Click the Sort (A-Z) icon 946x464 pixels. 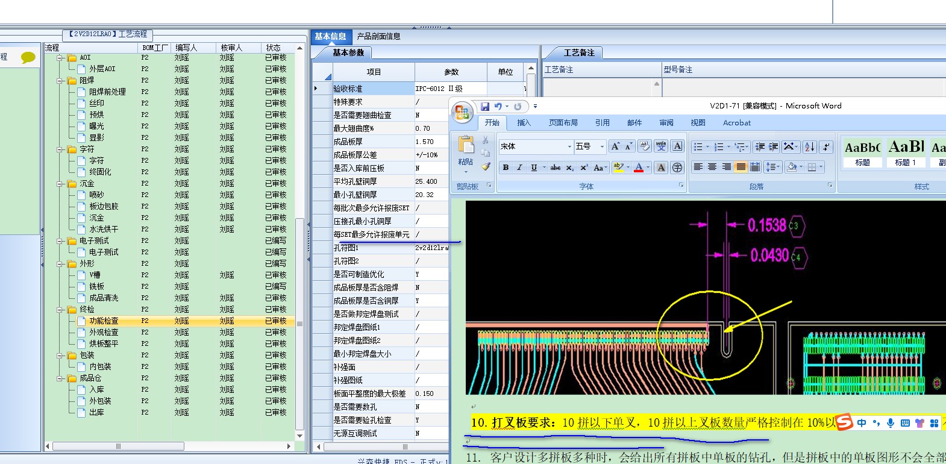pyautogui.click(x=809, y=146)
